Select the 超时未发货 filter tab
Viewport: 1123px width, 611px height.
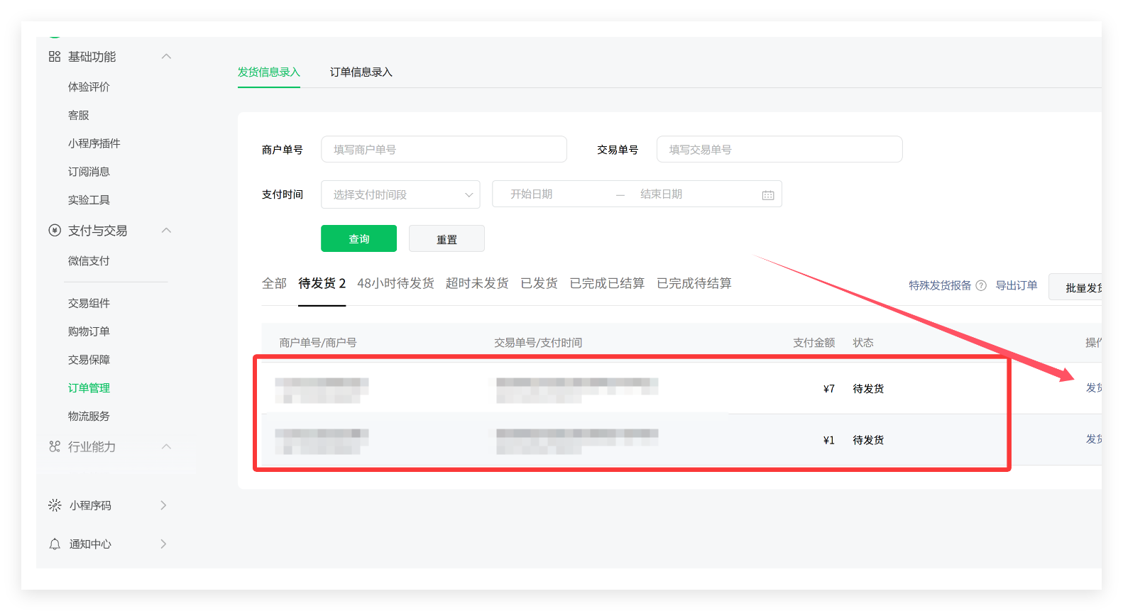[477, 283]
